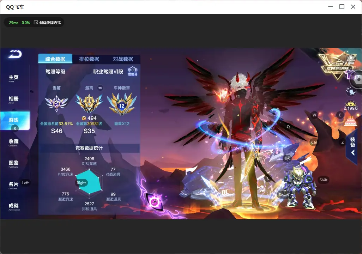Click the 信誉分 100 credit score icon
The height and width of the screenshot is (254, 362).
133,71
